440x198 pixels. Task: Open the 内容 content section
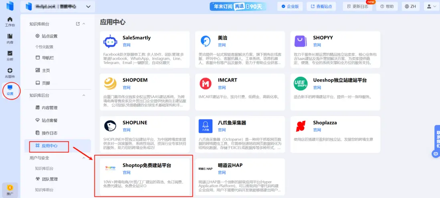pos(10,39)
